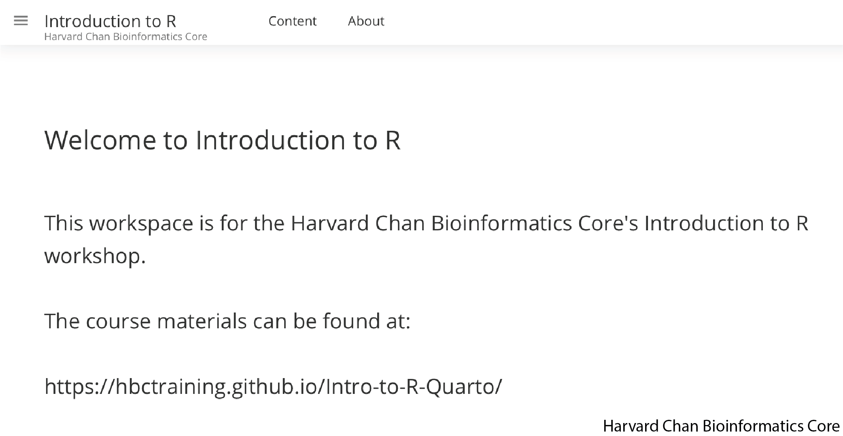Click the header subtitle under the site title
This screenshot has height=436, width=843.
[125, 37]
